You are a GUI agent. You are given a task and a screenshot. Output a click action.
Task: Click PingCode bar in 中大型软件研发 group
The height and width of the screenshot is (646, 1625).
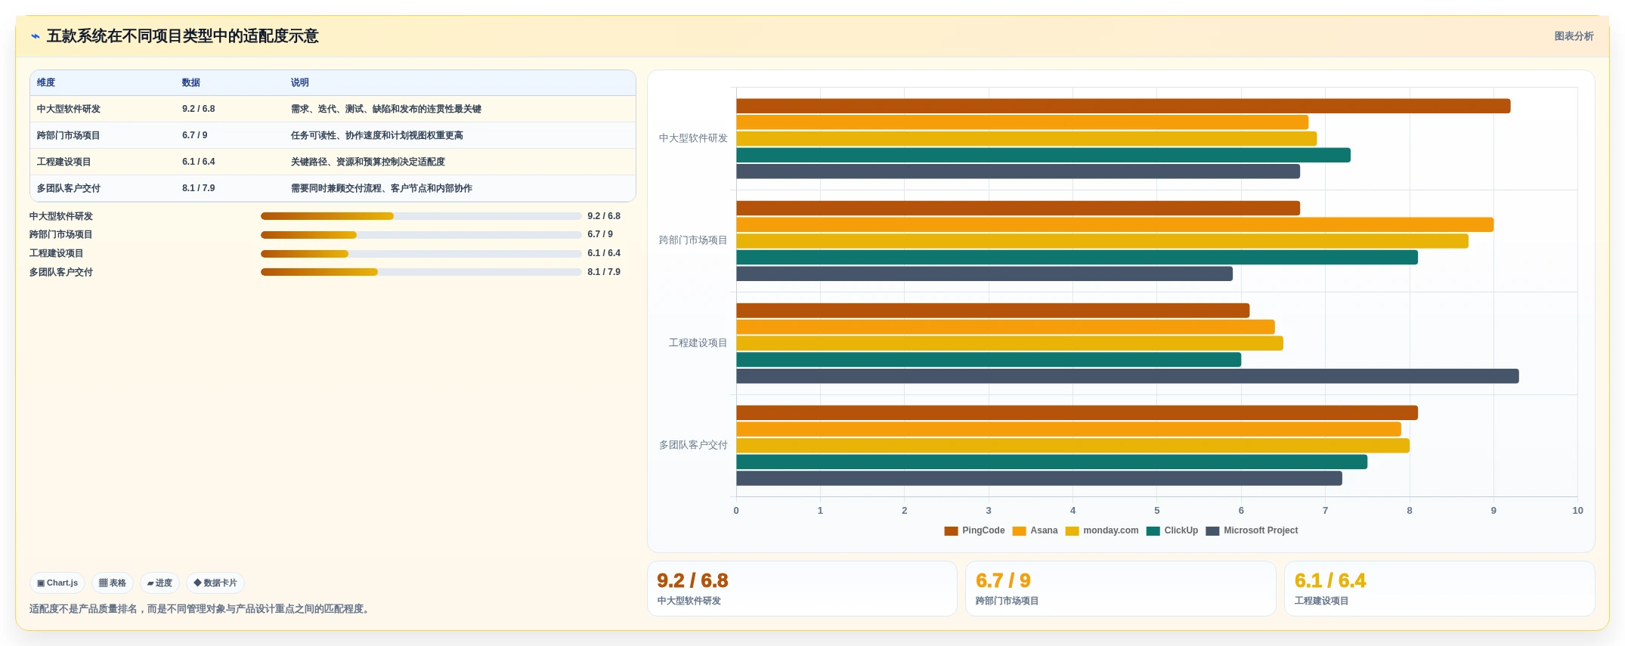coord(1123,107)
